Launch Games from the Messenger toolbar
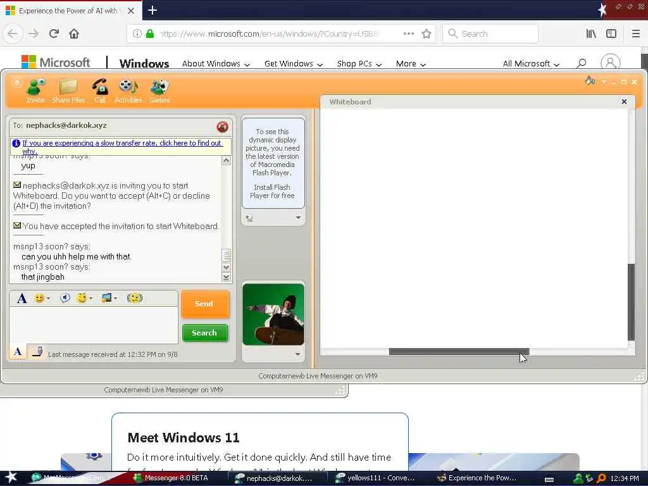Screen dimensions: 648x486 click(160, 91)
